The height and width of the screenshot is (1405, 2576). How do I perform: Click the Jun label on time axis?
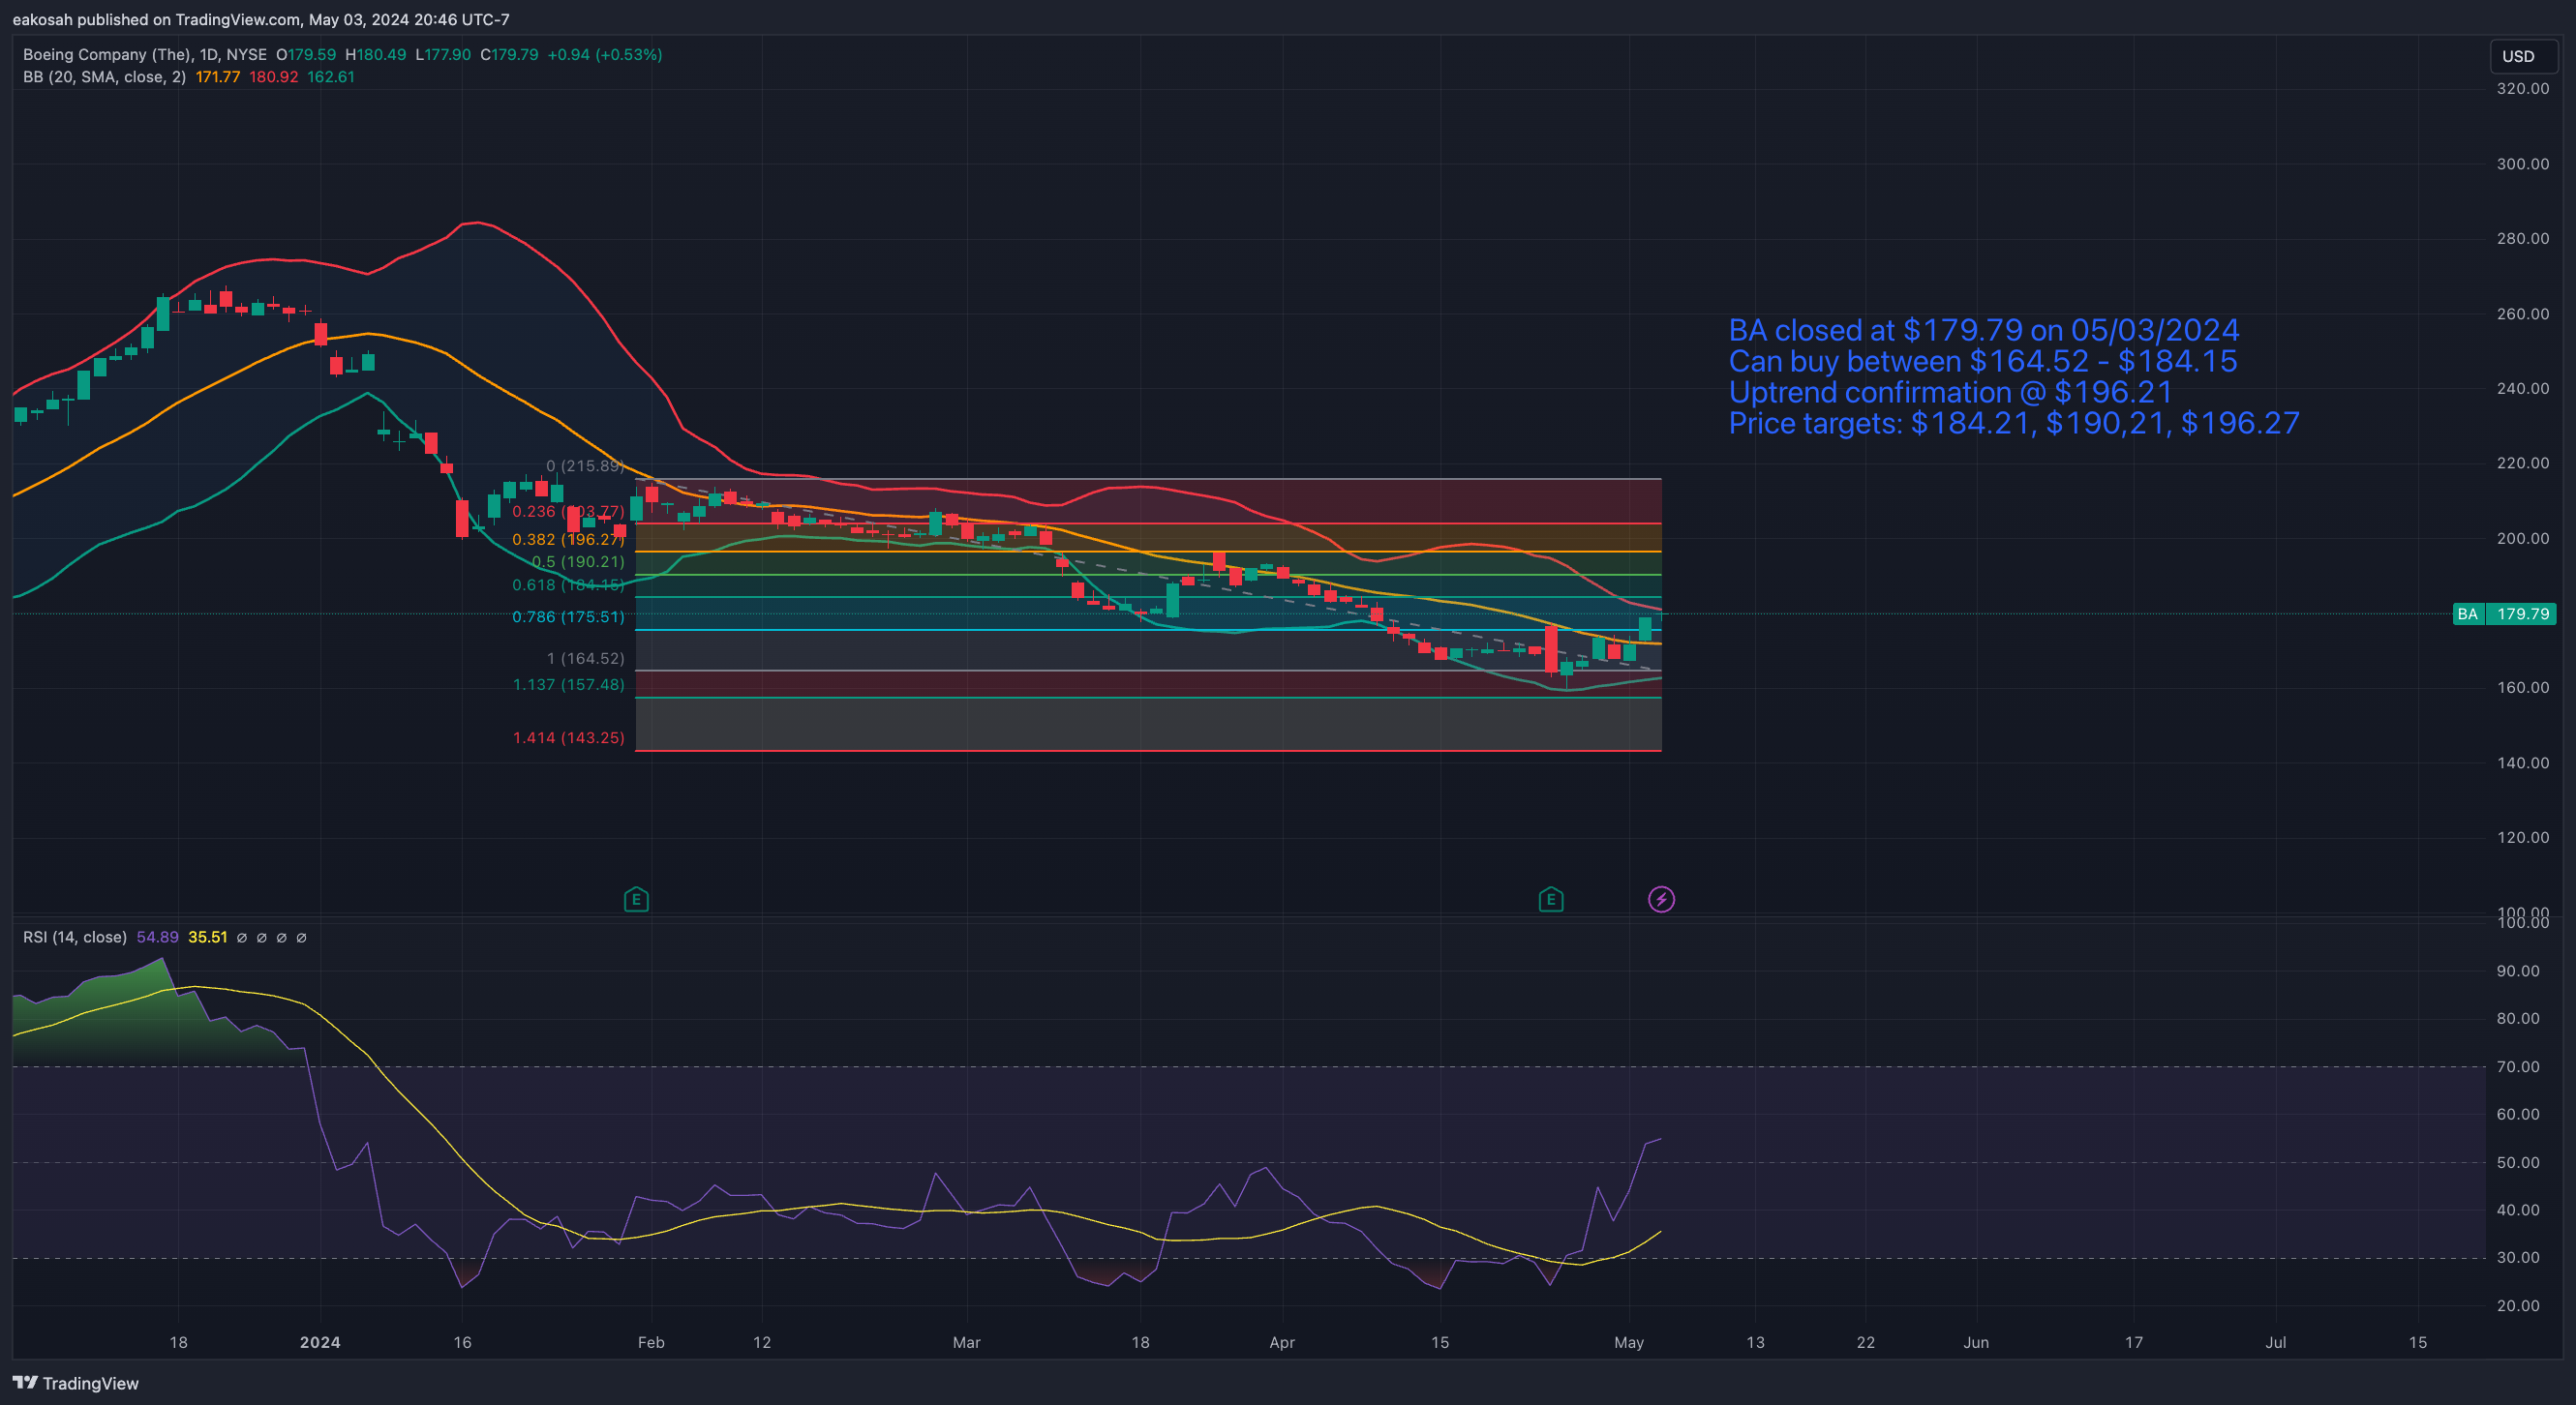click(1976, 1342)
